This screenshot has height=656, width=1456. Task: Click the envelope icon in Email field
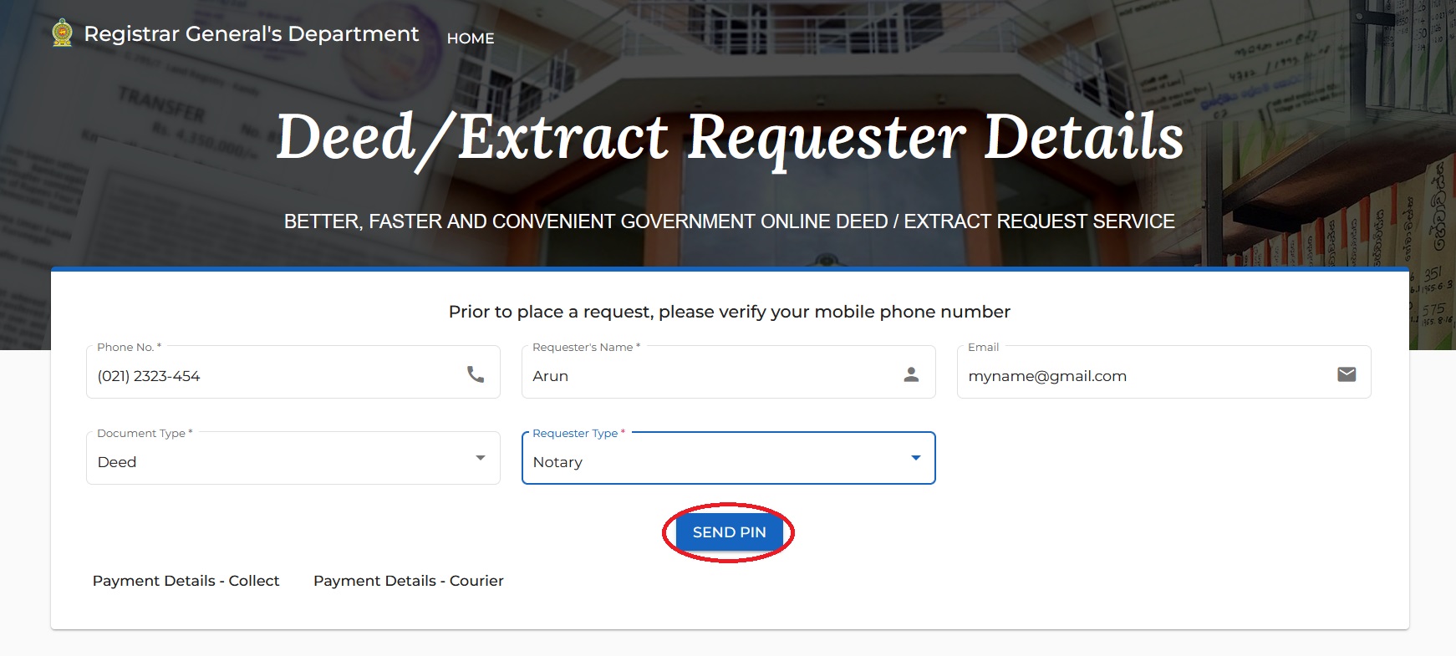pos(1347,374)
